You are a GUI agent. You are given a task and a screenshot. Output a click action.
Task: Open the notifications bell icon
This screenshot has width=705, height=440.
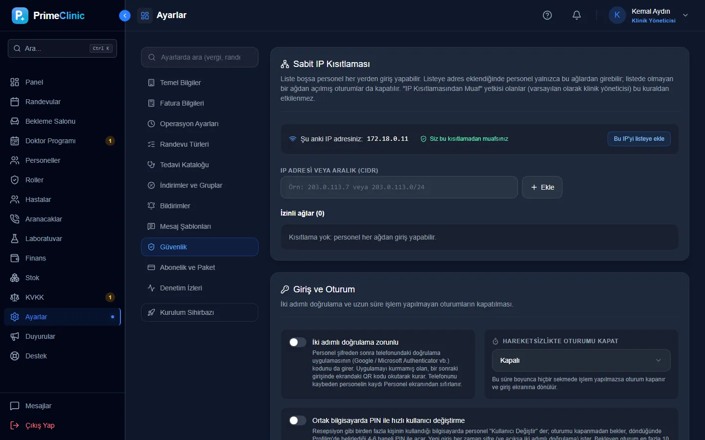tap(577, 15)
